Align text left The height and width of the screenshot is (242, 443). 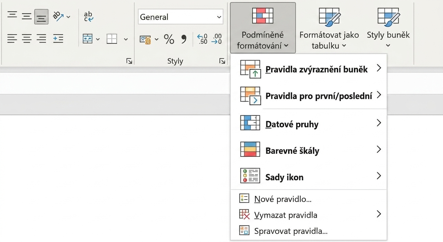(x=12, y=39)
